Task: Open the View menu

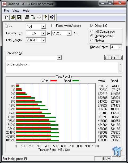Action: pyautogui.click(x=16, y=11)
